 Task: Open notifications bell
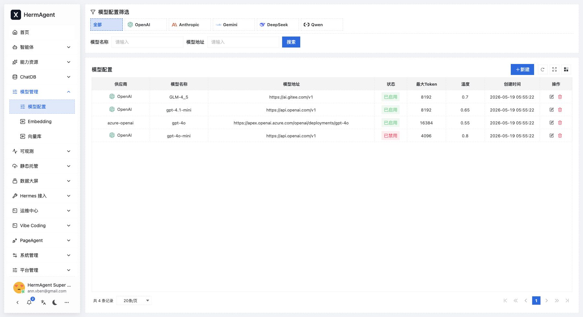29,302
